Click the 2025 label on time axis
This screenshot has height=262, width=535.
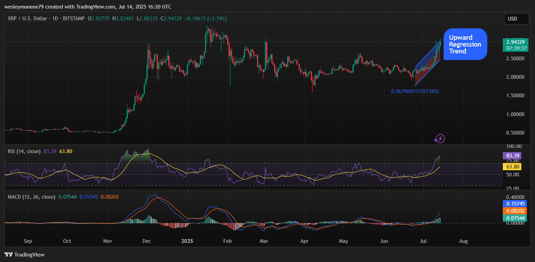188,241
